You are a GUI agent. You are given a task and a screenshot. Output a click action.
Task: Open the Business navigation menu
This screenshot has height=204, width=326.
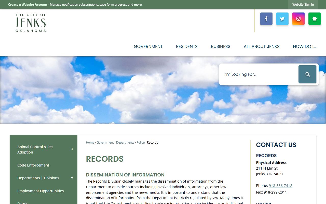click(x=221, y=46)
